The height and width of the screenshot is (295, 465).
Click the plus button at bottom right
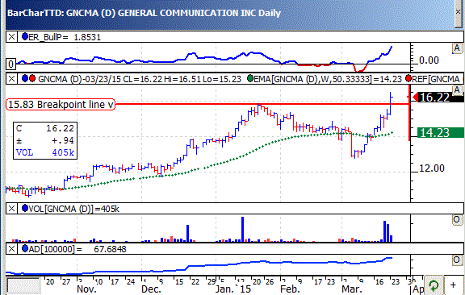tap(453, 285)
